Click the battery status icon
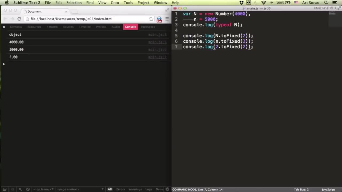 tap(288, 3)
